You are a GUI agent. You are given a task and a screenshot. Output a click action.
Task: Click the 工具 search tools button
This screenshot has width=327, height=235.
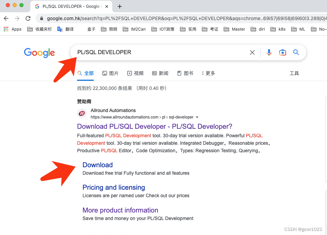pyautogui.click(x=294, y=73)
